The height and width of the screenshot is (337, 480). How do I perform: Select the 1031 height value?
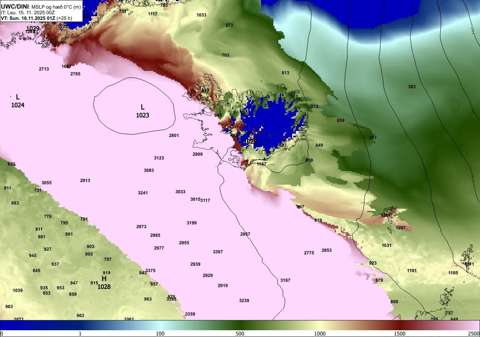(x=387, y=245)
